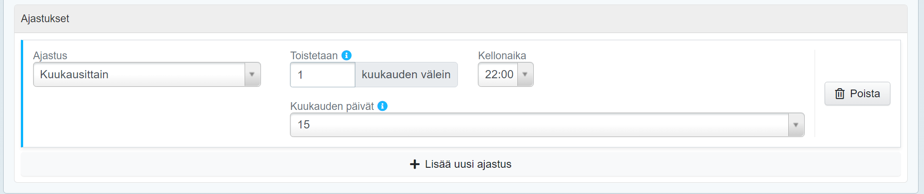The image size is (924, 194).
Task: Click the trash can icon
Action: pyautogui.click(x=840, y=94)
